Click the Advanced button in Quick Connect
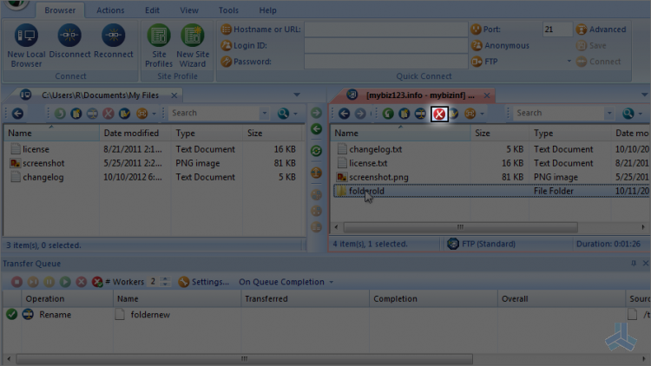Screen dimensions: 651x366 click(x=602, y=29)
